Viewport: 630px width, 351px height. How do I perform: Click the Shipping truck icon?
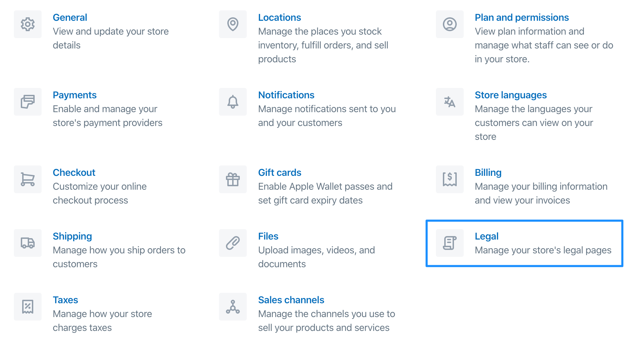[28, 243]
